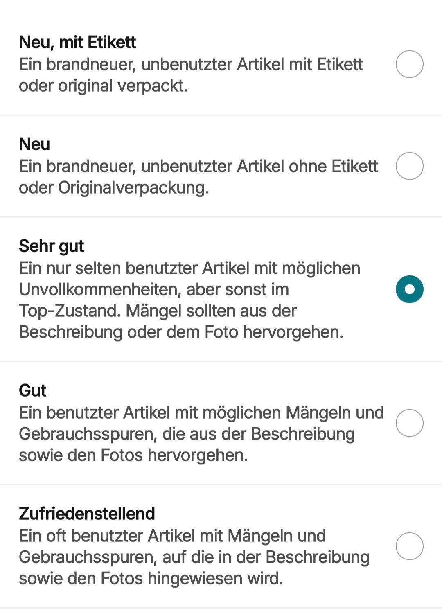The width and height of the screenshot is (442, 611).
Task: Select the 'Neu, mit Etikett' radio button
Action: pyautogui.click(x=409, y=64)
